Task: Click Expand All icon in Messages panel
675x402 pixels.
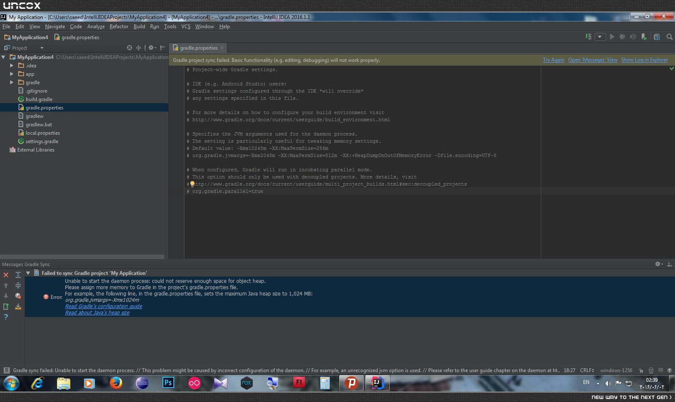Action: coord(18,275)
